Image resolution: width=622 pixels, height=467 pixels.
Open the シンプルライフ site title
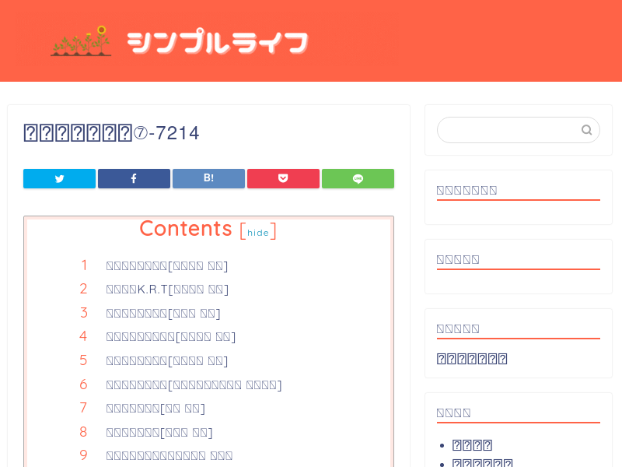click(218, 42)
